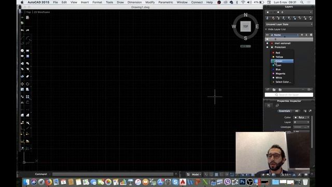Open layers panel display settings dropdown
Viewport: 332px width, 187px height.
pos(309,90)
